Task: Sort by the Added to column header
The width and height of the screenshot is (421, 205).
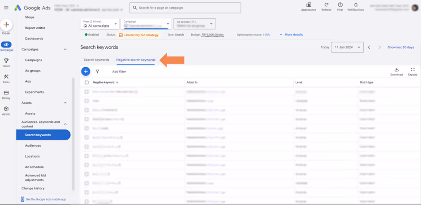Action: tap(192, 82)
